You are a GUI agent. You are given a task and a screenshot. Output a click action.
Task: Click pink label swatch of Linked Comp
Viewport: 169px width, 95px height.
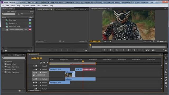click(x=30, y=30)
